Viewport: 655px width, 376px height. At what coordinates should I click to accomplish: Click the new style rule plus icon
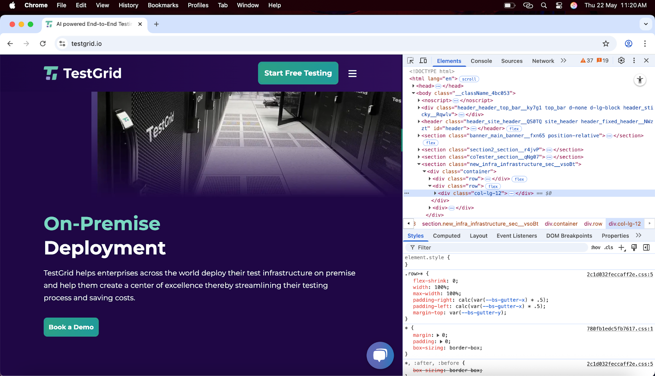pos(622,248)
